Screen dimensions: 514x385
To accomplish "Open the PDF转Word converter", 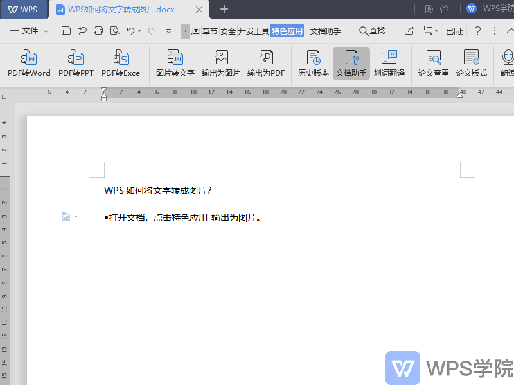I will pos(29,64).
